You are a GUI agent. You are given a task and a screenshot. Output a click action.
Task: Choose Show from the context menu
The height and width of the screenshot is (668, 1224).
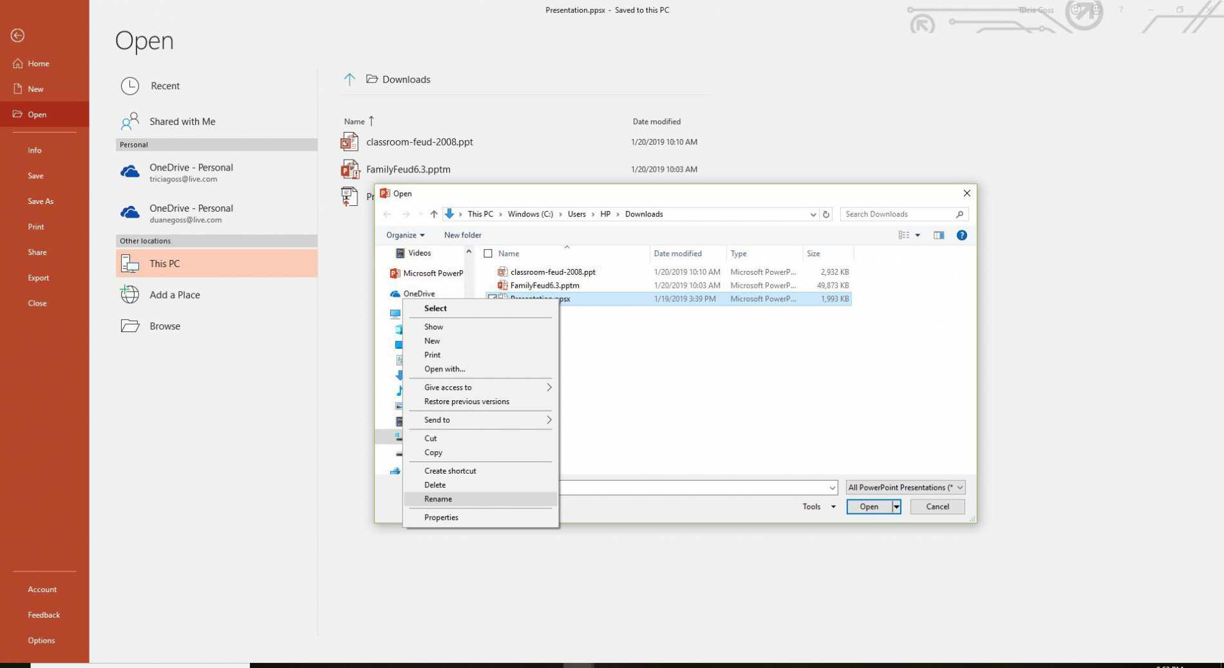(480, 327)
